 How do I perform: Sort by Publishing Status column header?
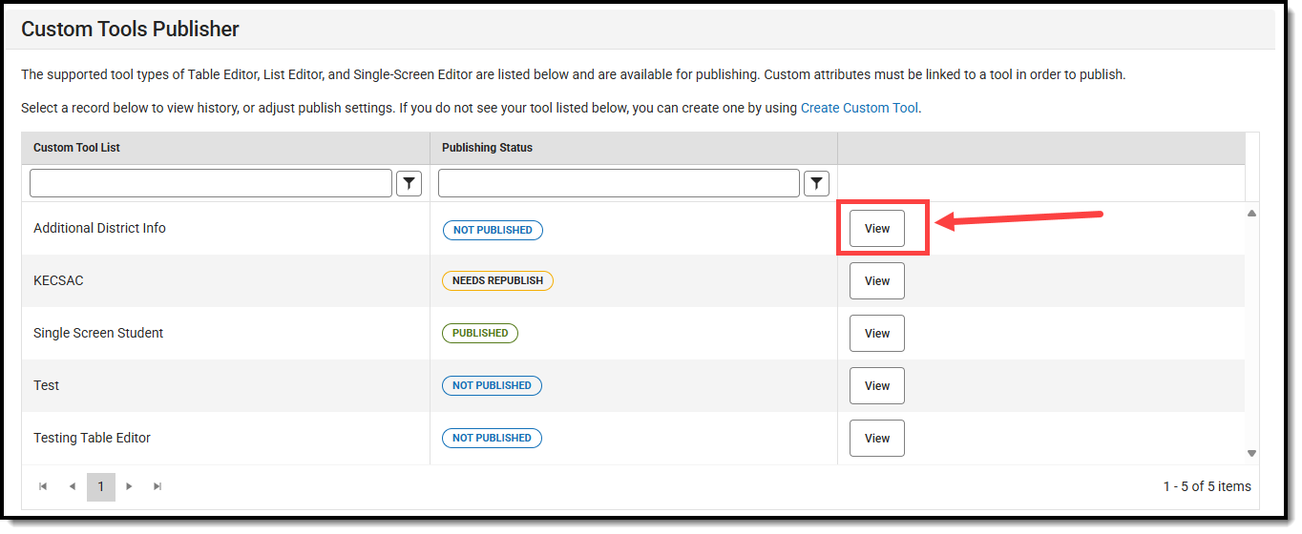(487, 148)
